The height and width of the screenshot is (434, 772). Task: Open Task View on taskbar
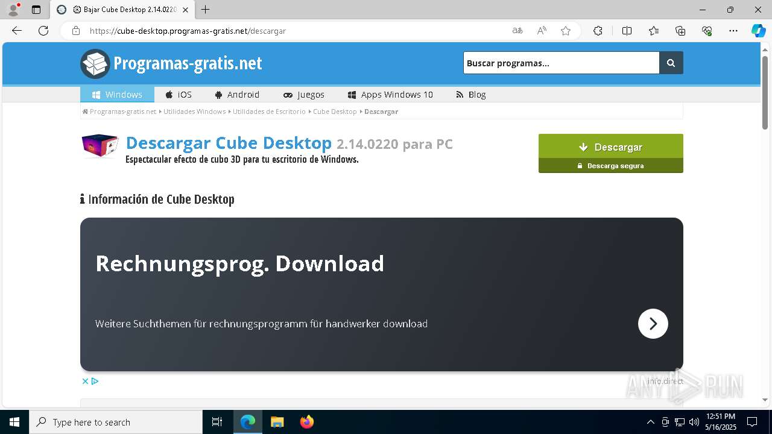217,422
